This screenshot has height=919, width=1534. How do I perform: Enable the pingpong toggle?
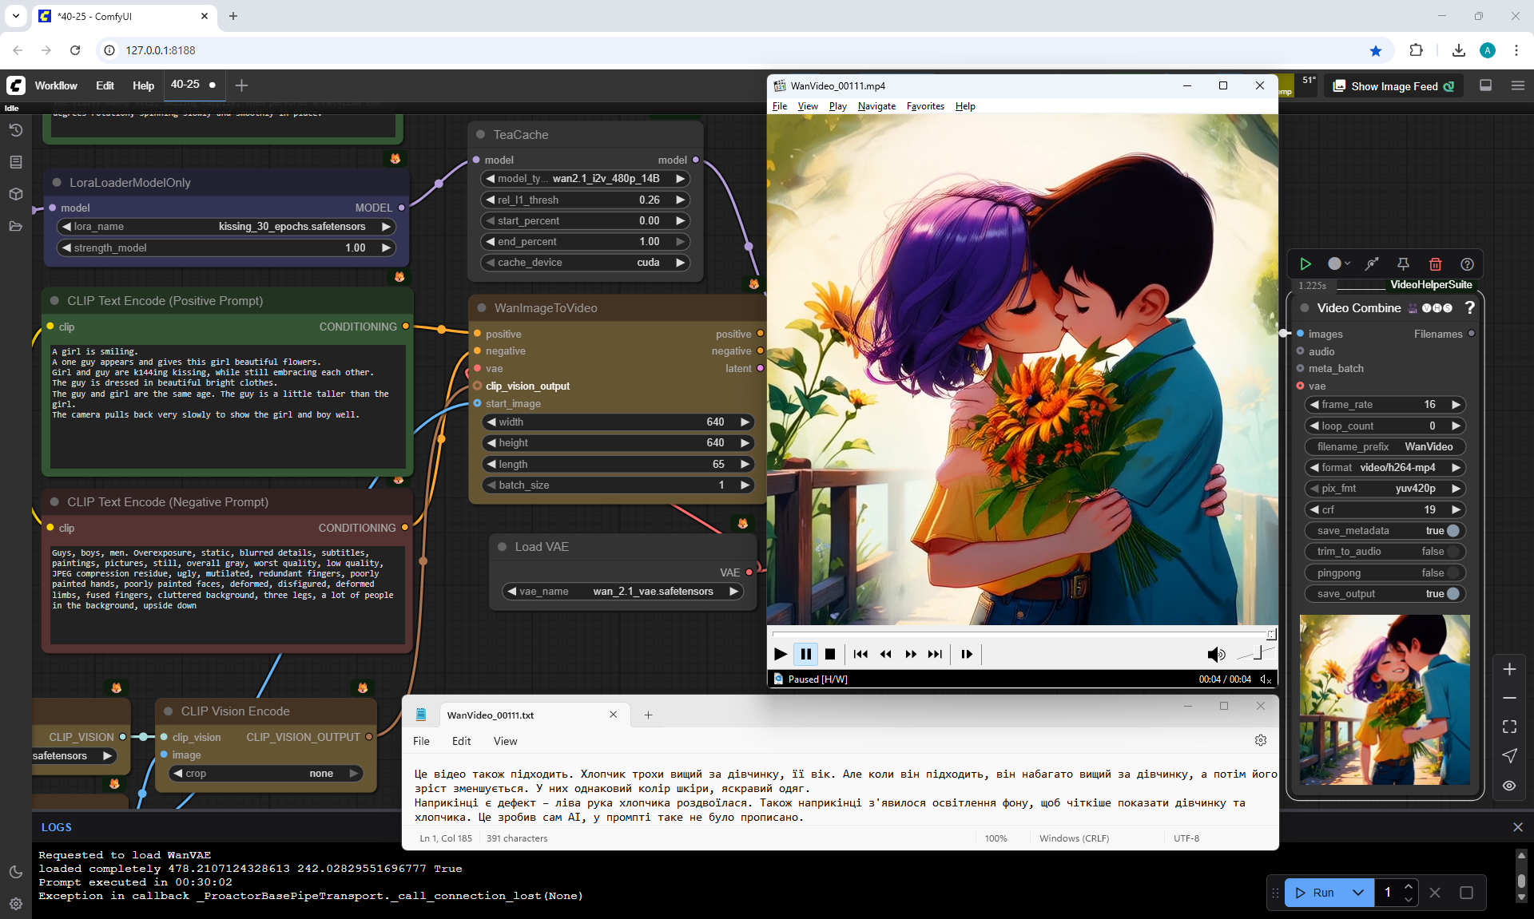[x=1453, y=573]
